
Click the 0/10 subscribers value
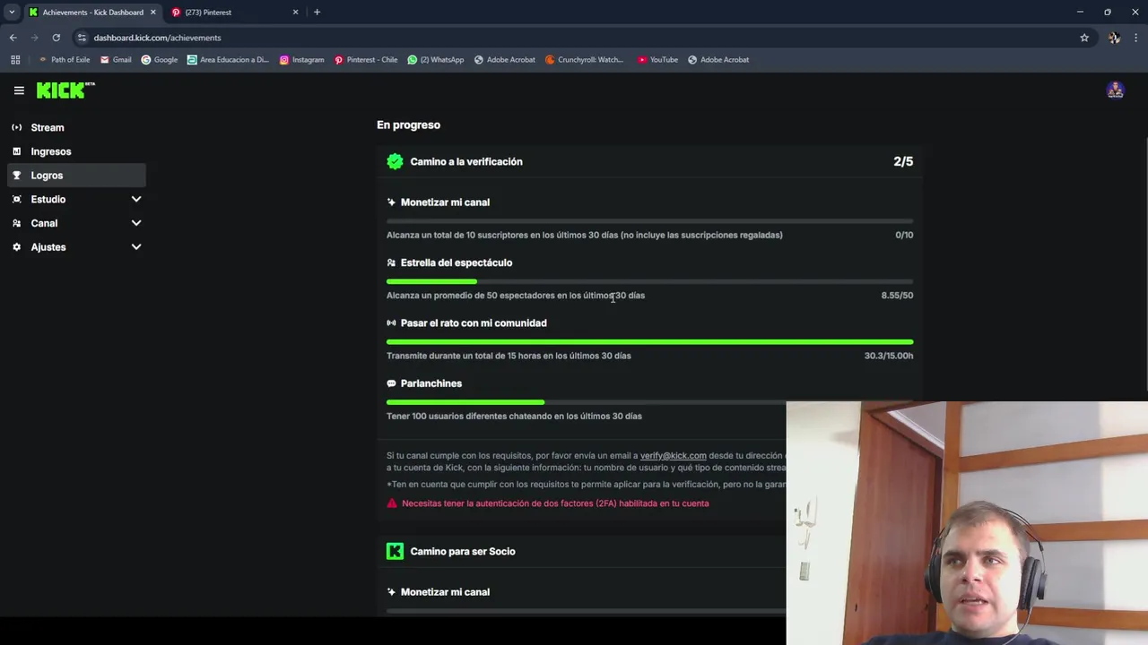point(904,235)
